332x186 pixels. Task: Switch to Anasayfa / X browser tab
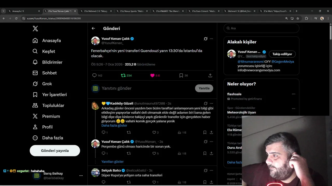point(24,11)
